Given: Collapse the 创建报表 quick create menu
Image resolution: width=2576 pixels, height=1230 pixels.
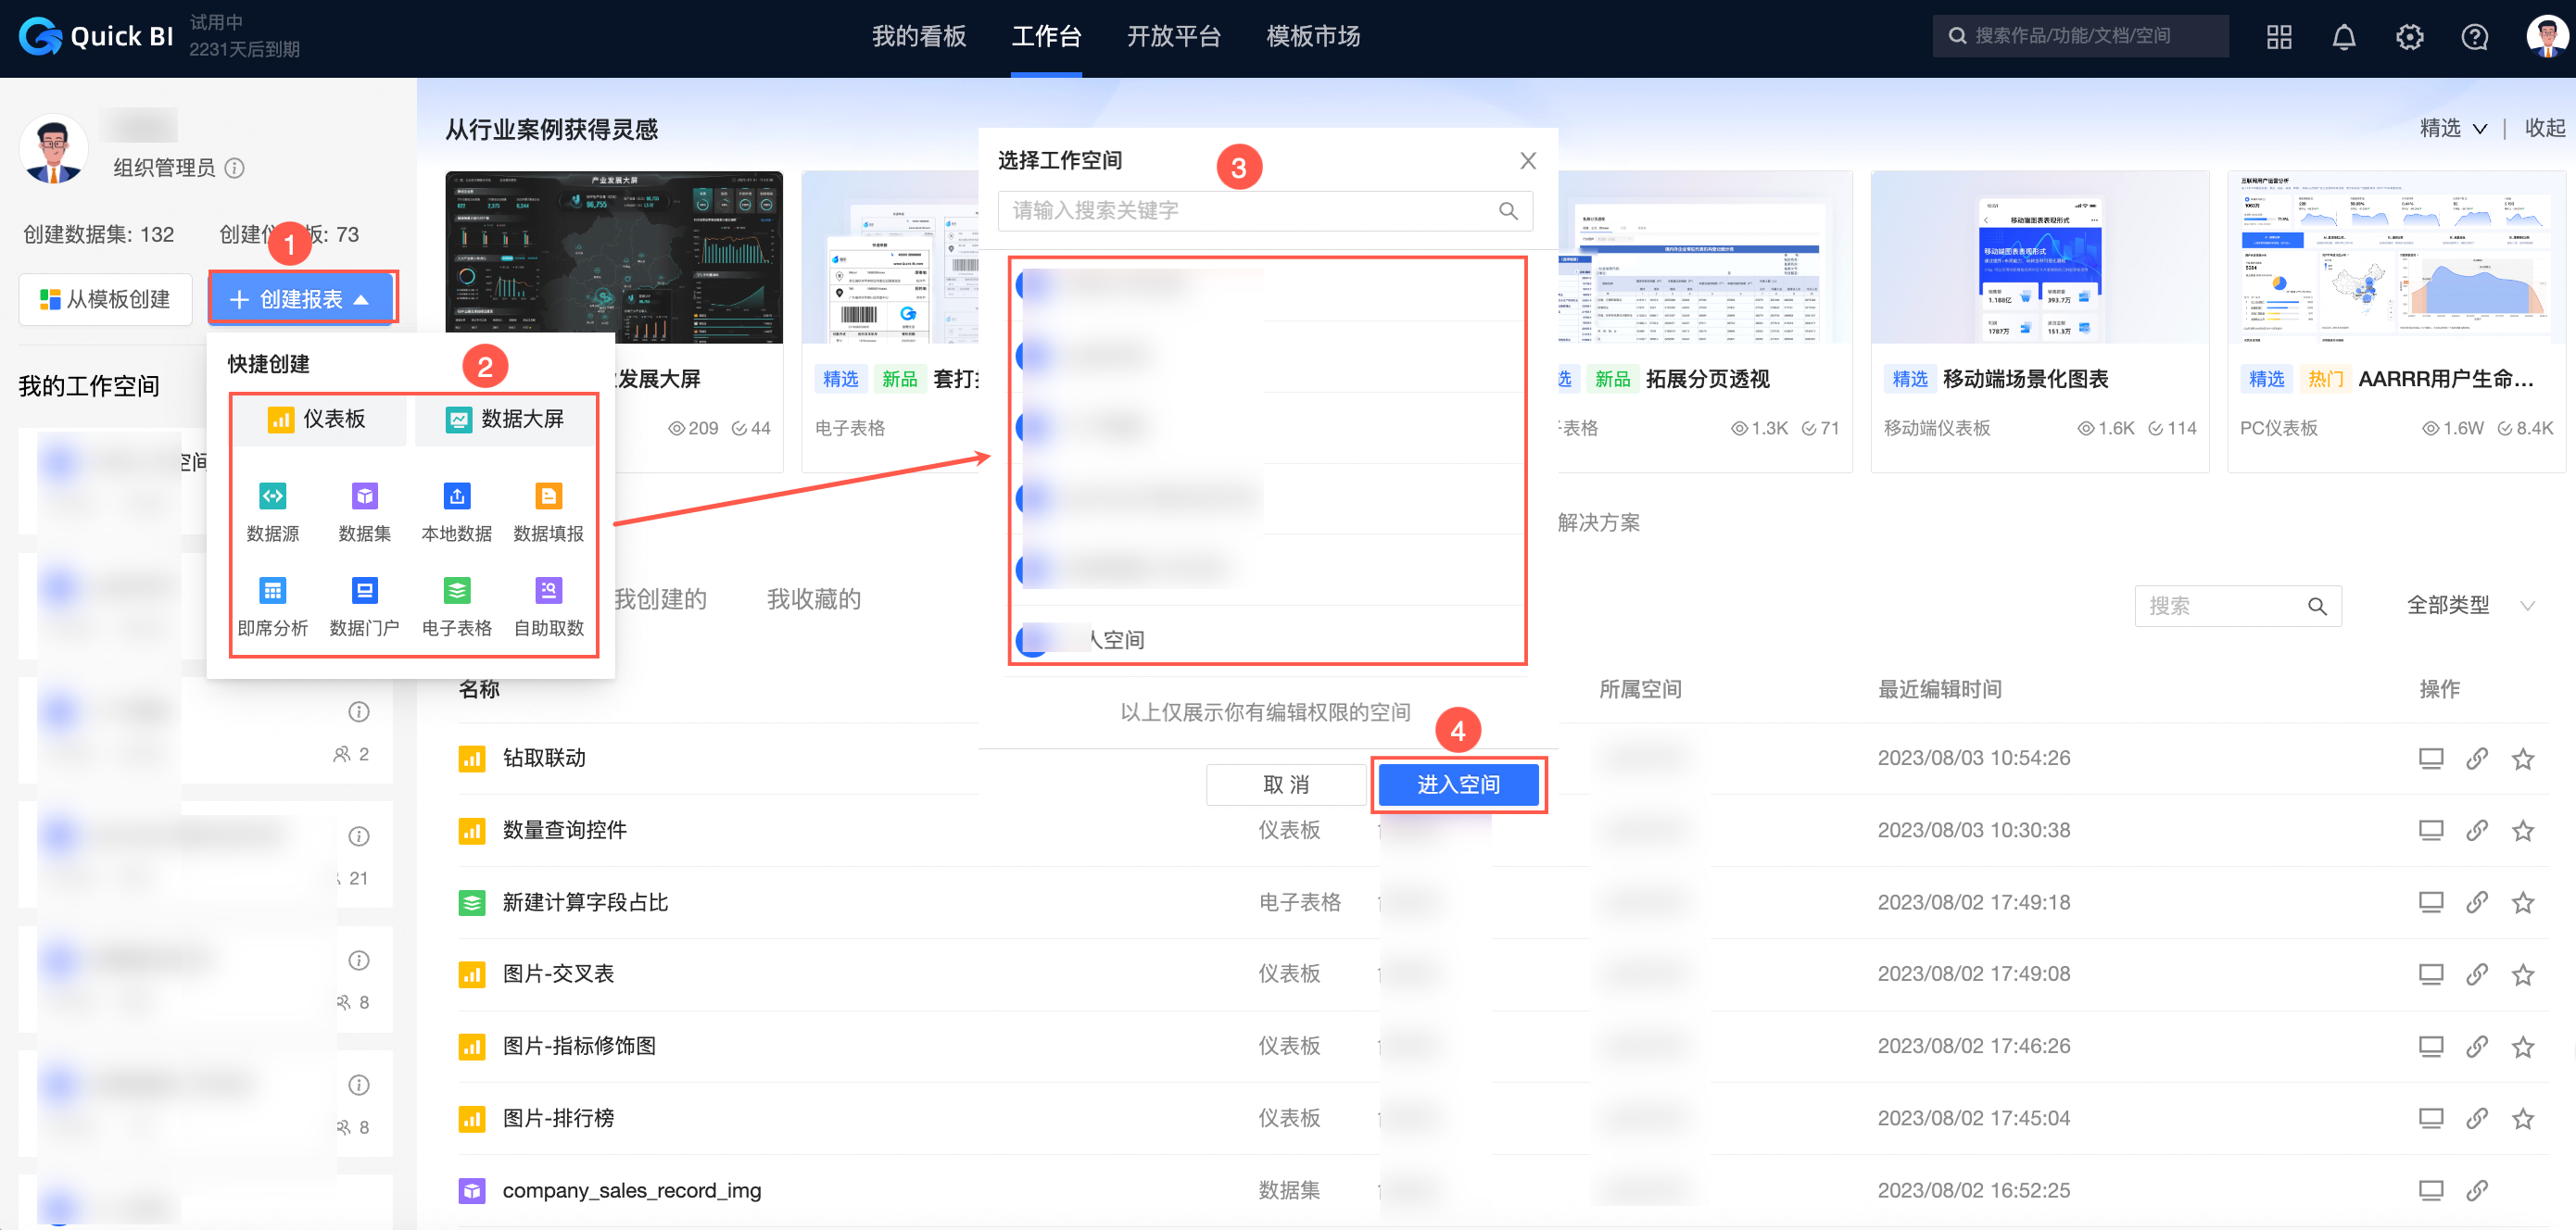Looking at the screenshot, I should (302, 297).
